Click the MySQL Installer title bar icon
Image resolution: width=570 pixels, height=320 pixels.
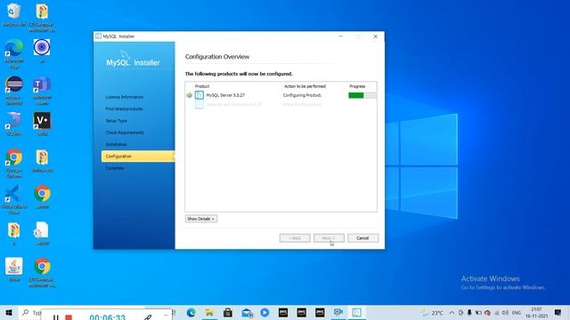coord(98,36)
